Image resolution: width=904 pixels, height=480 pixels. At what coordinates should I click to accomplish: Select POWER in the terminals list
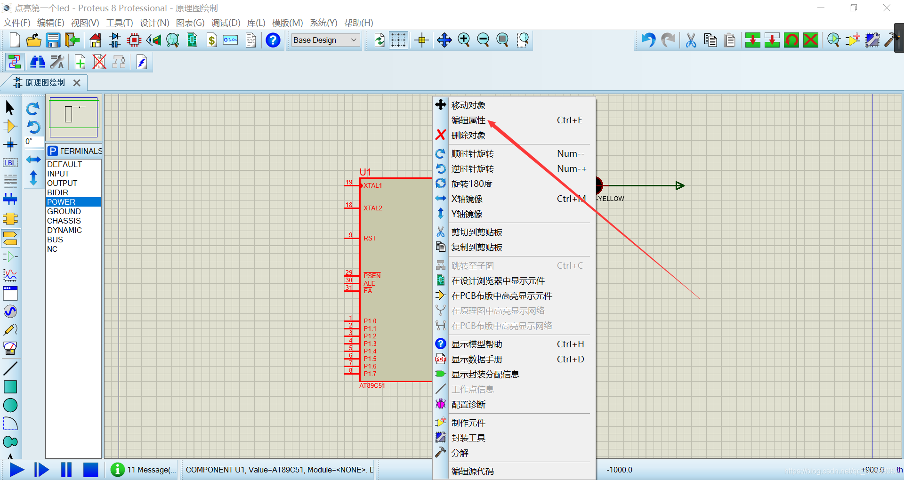click(73, 202)
